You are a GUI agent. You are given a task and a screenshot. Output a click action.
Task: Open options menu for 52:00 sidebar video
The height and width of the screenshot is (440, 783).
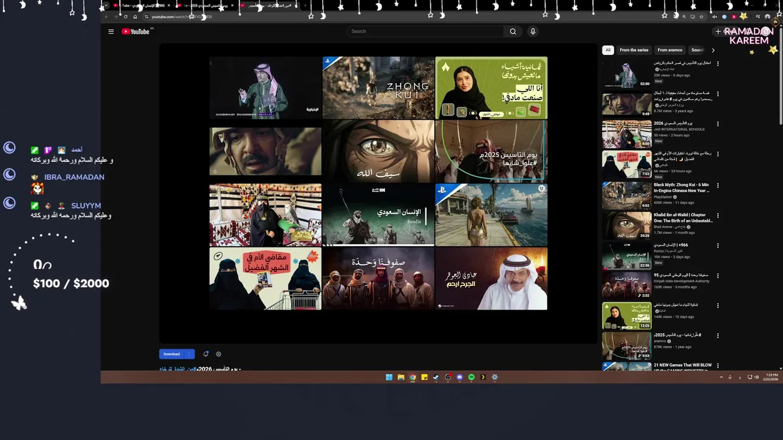coord(718,63)
